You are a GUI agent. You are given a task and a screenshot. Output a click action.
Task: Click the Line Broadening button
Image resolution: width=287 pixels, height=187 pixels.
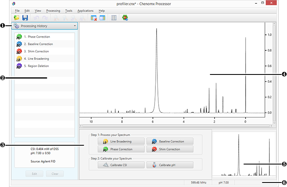pos(121,141)
